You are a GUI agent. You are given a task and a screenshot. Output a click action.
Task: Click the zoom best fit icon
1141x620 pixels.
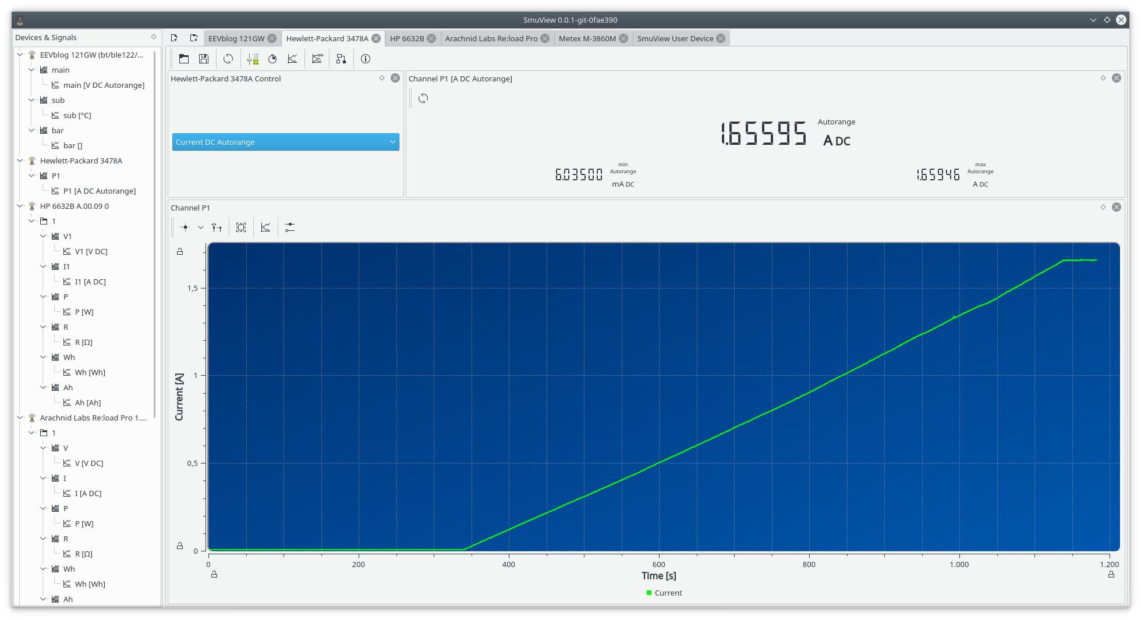click(x=241, y=227)
